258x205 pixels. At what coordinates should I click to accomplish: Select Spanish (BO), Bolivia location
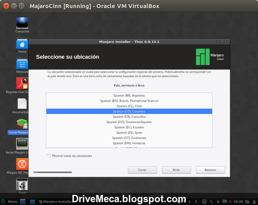coord(129,101)
